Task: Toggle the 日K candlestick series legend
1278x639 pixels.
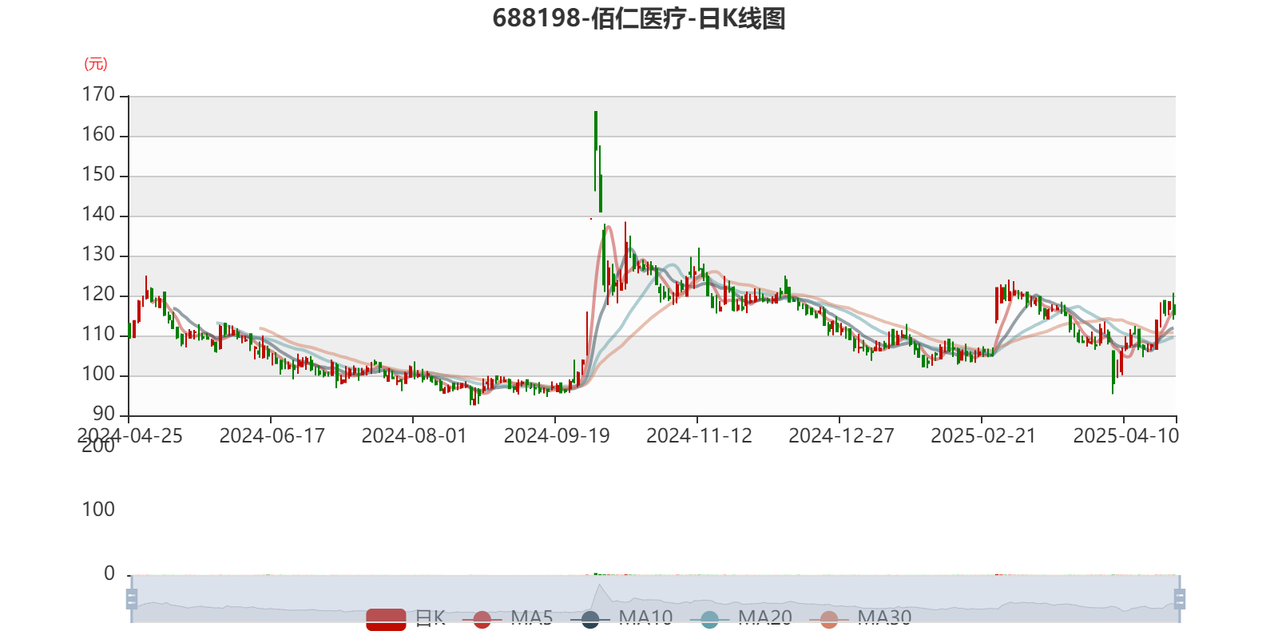Action: pos(406,618)
